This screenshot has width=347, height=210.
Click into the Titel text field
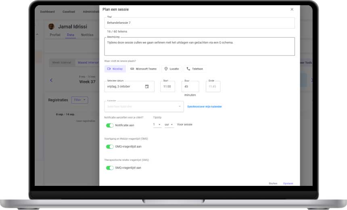coord(199,23)
